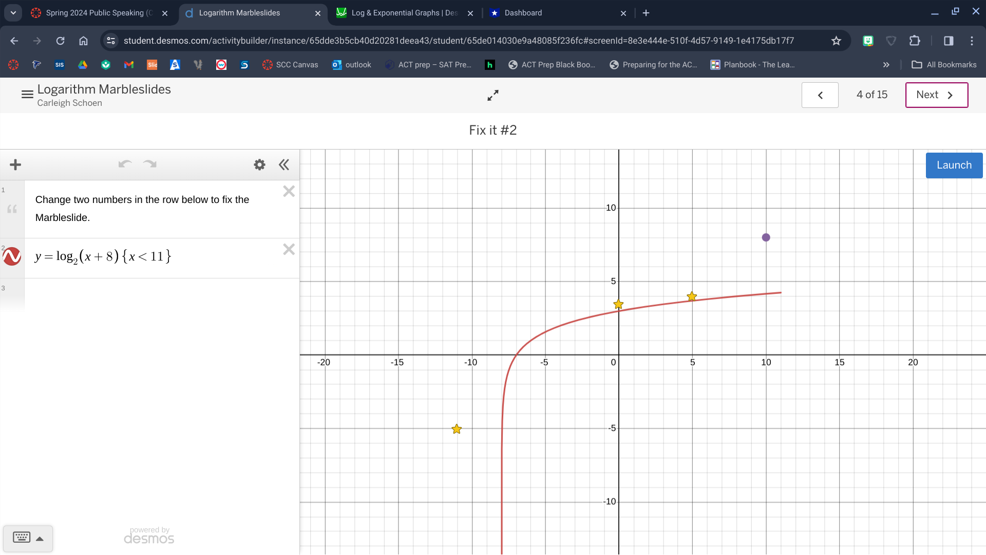This screenshot has width=986, height=555.
Task: Go to the previous activity screen
Action: (x=820, y=95)
